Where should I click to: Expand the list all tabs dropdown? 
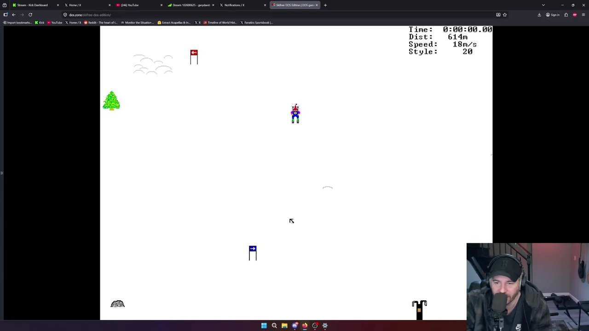pyautogui.click(x=543, y=5)
